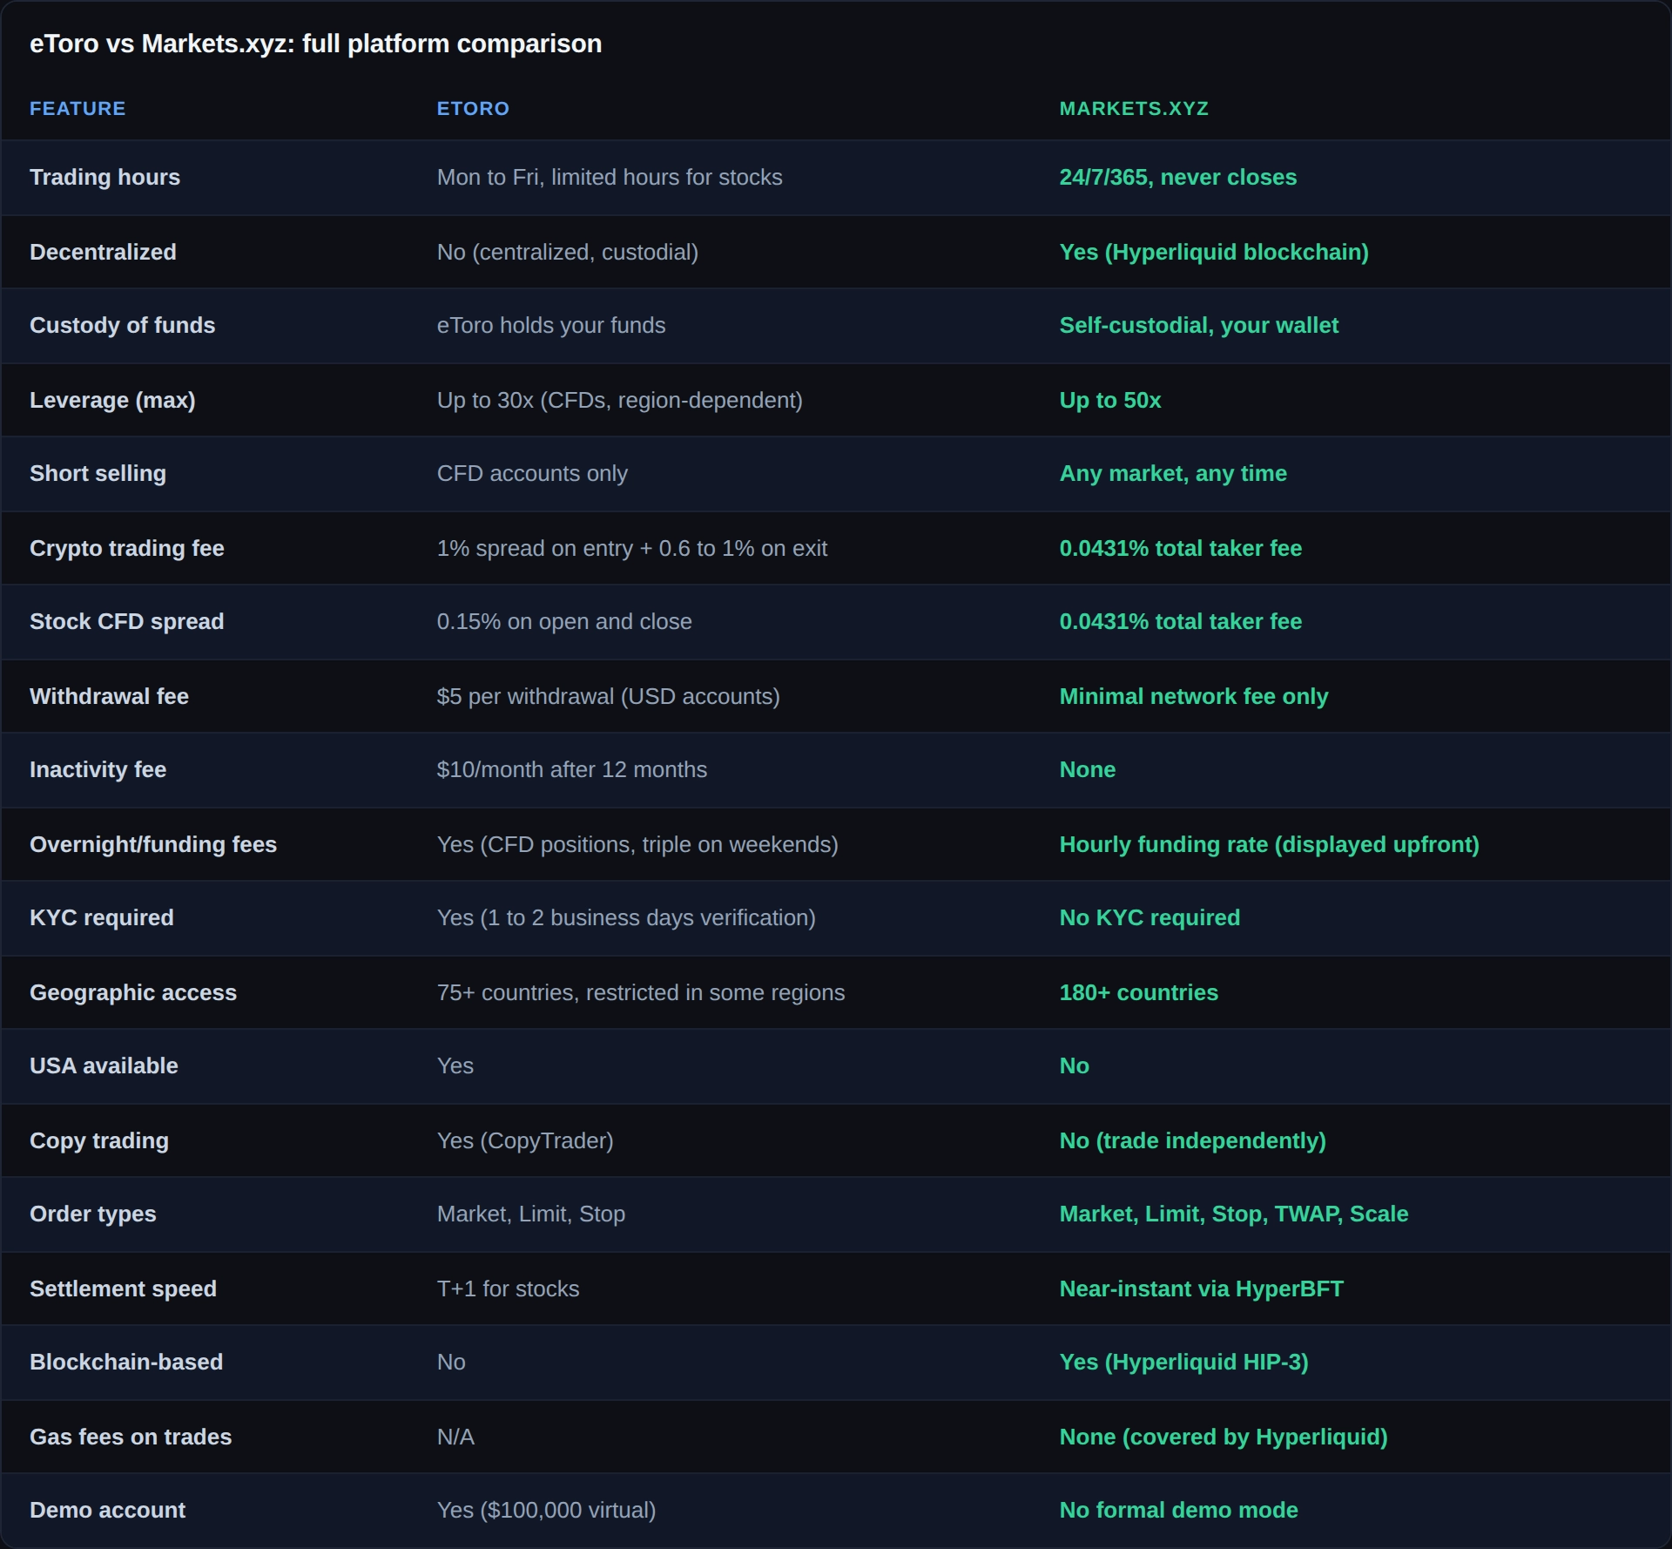Click the '180+ countries' cell

(1138, 992)
